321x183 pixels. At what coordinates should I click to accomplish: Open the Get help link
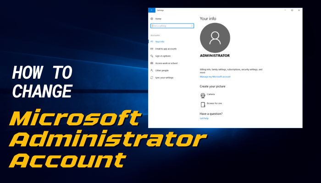click(204, 118)
